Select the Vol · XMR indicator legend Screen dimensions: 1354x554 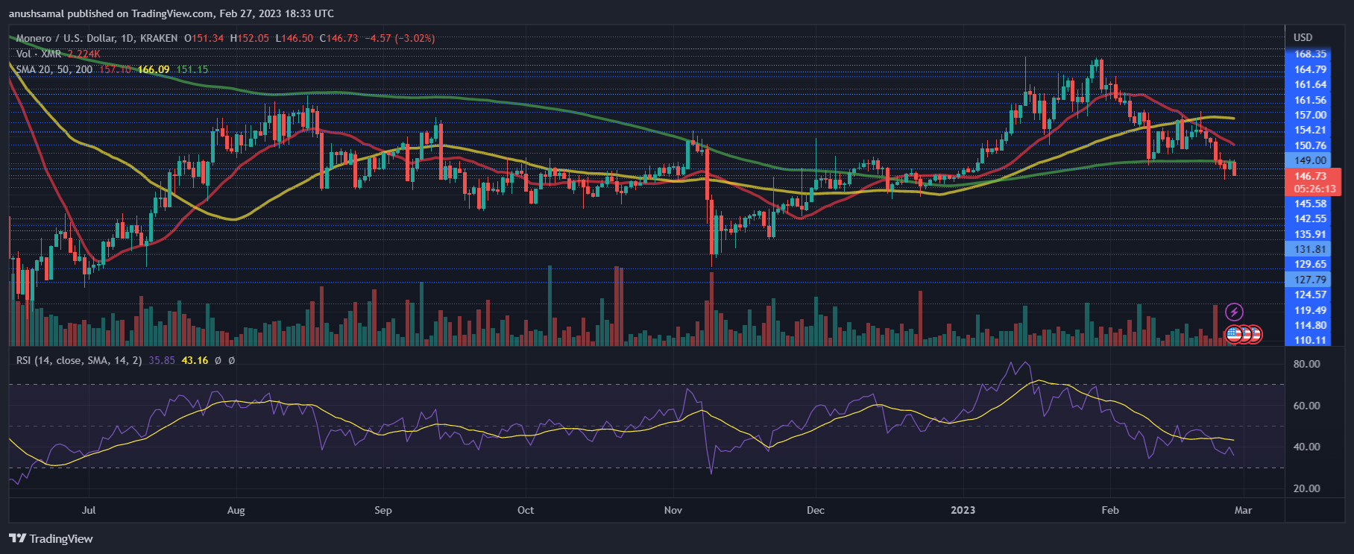39,54
